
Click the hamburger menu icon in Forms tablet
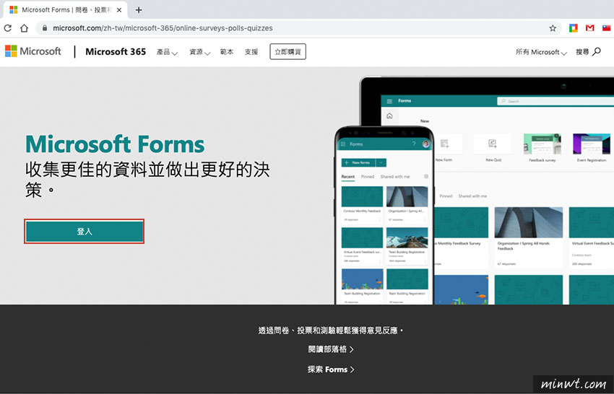coord(389,101)
